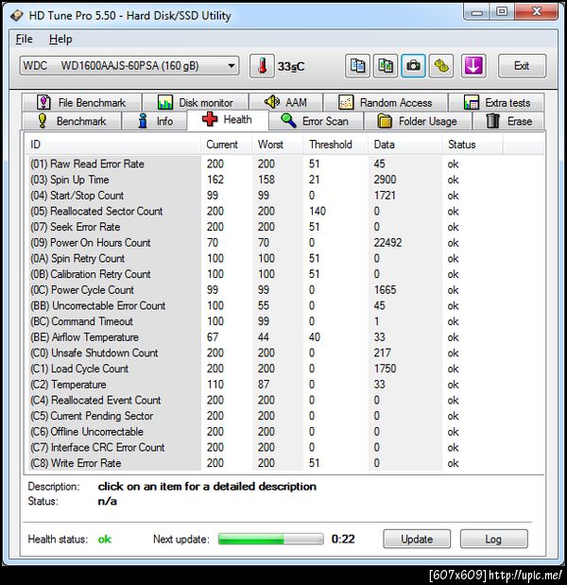Image resolution: width=567 pixels, height=585 pixels.
Task: Select the (C4) Reallocated Event Count row
Action: point(285,400)
